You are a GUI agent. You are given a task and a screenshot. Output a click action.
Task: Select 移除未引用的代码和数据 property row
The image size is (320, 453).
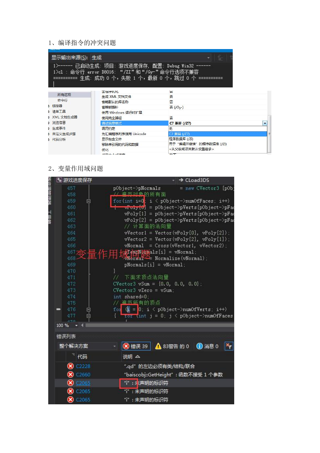pyautogui.click(x=134, y=145)
